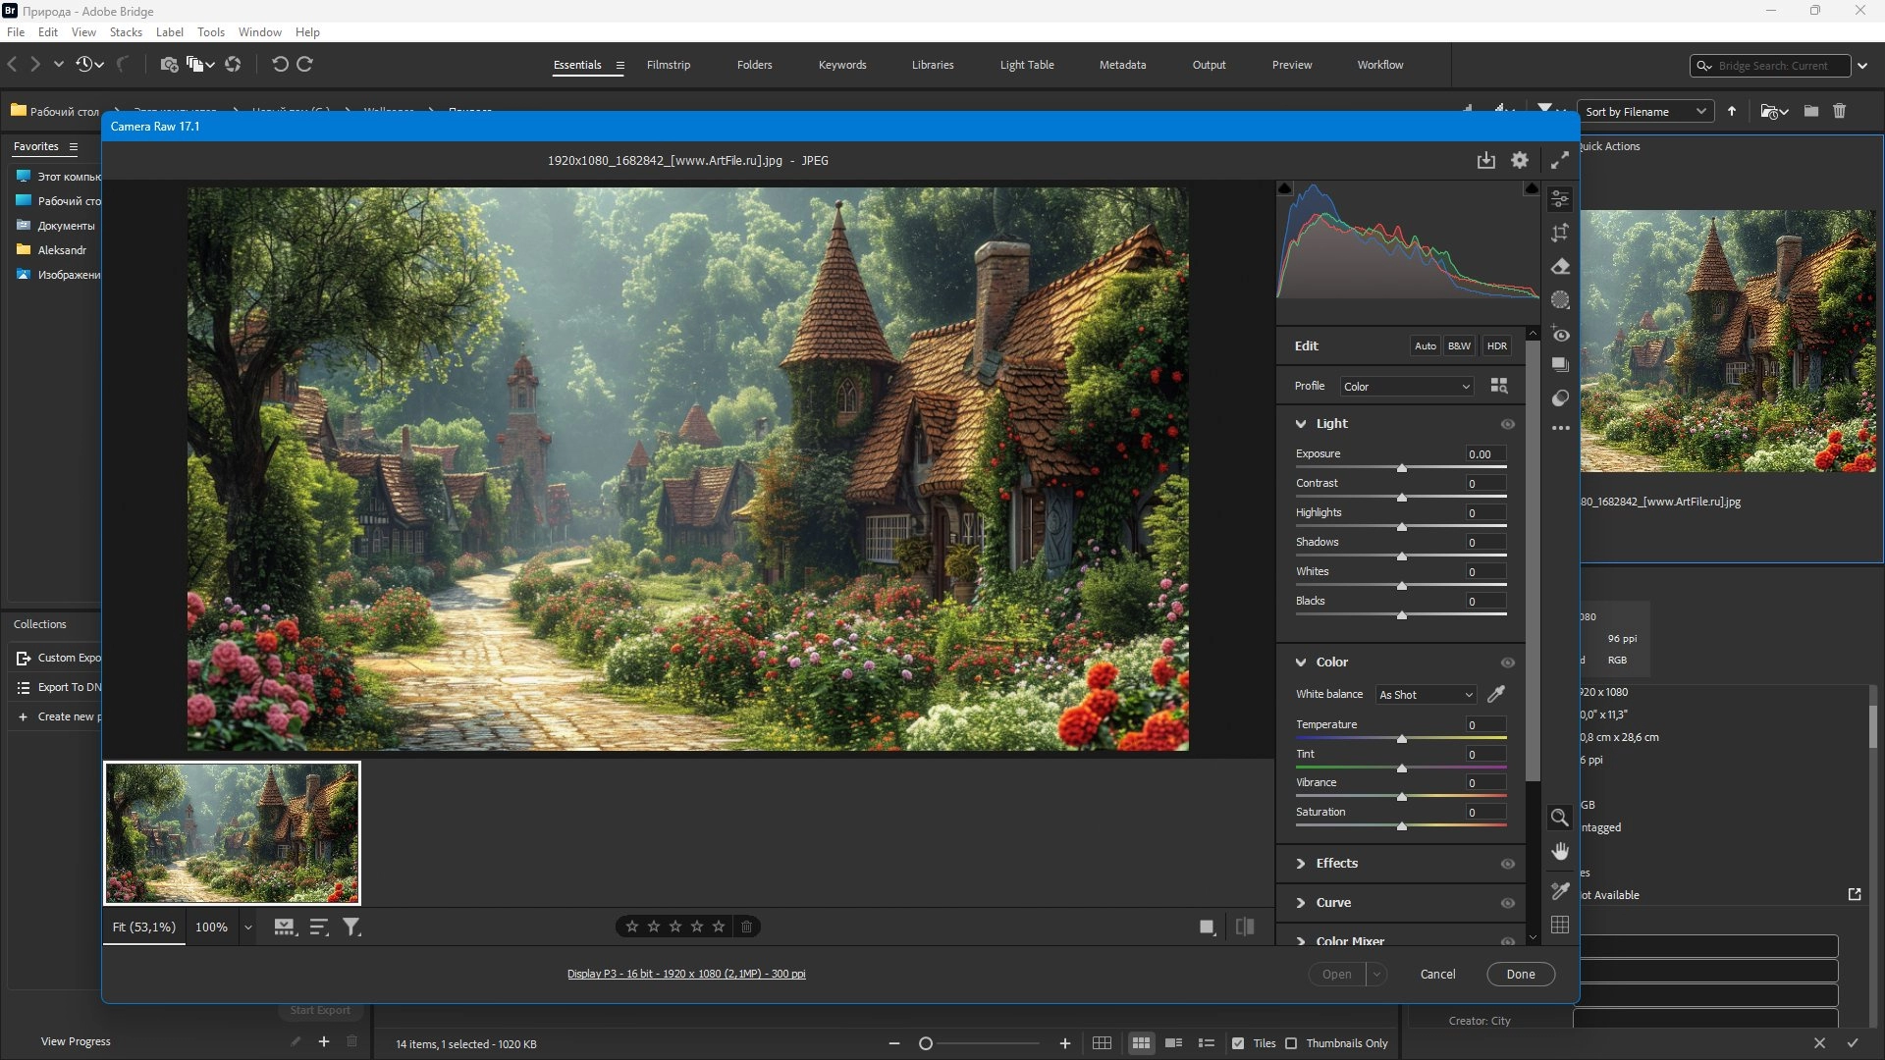The height and width of the screenshot is (1060, 1885).
Task: Toggle highlight clipping warning in histogram
Action: coord(1532,188)
